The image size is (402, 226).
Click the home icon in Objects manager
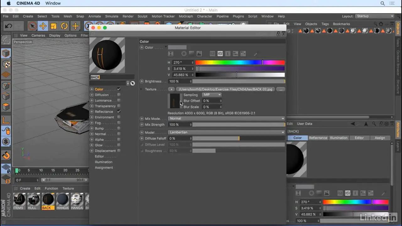[381, 24]
